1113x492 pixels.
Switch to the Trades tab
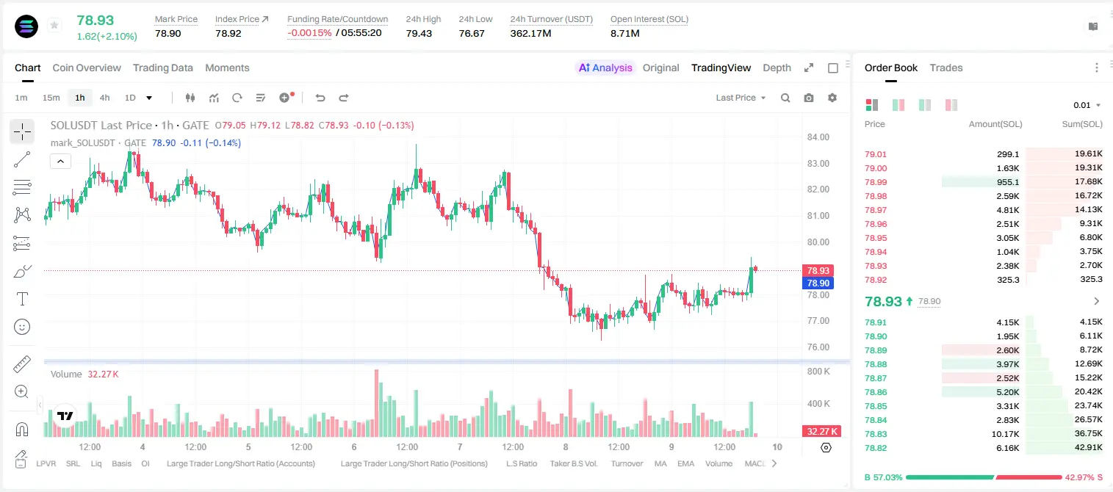pos(945,68)
